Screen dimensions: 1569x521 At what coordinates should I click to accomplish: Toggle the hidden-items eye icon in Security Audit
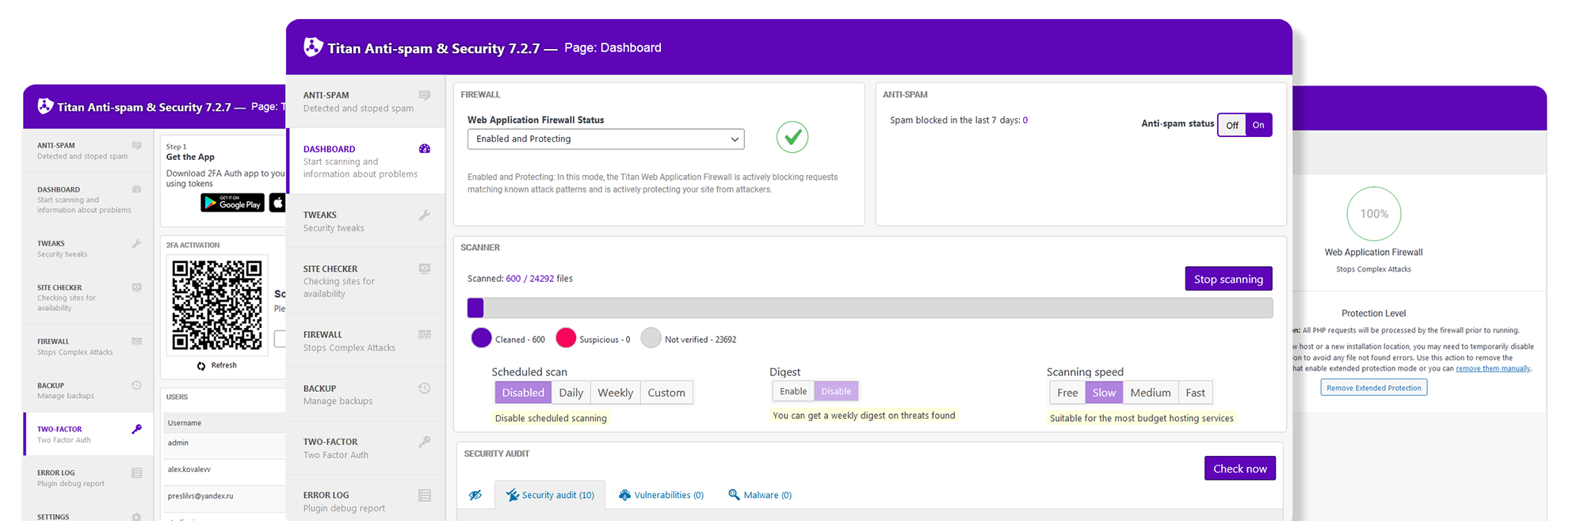475,495
